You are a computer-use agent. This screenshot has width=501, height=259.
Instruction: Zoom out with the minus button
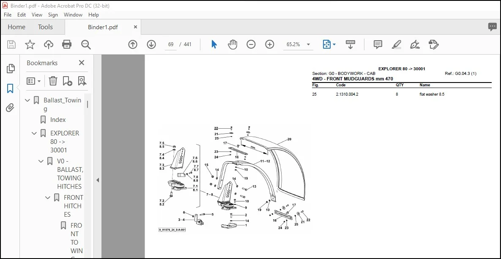251,44
